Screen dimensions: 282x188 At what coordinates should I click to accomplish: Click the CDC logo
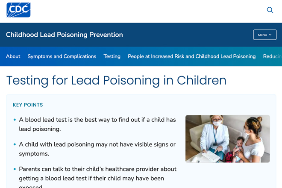click(18, 10)
